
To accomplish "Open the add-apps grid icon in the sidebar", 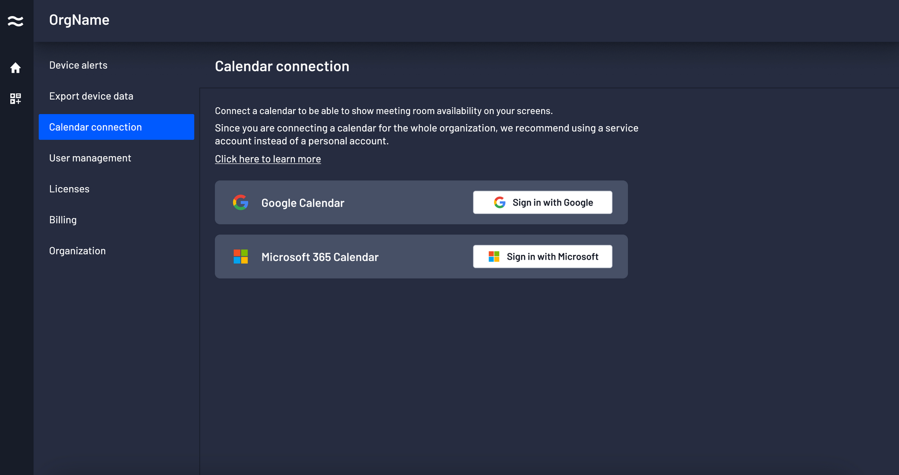I will click(15, 98).
